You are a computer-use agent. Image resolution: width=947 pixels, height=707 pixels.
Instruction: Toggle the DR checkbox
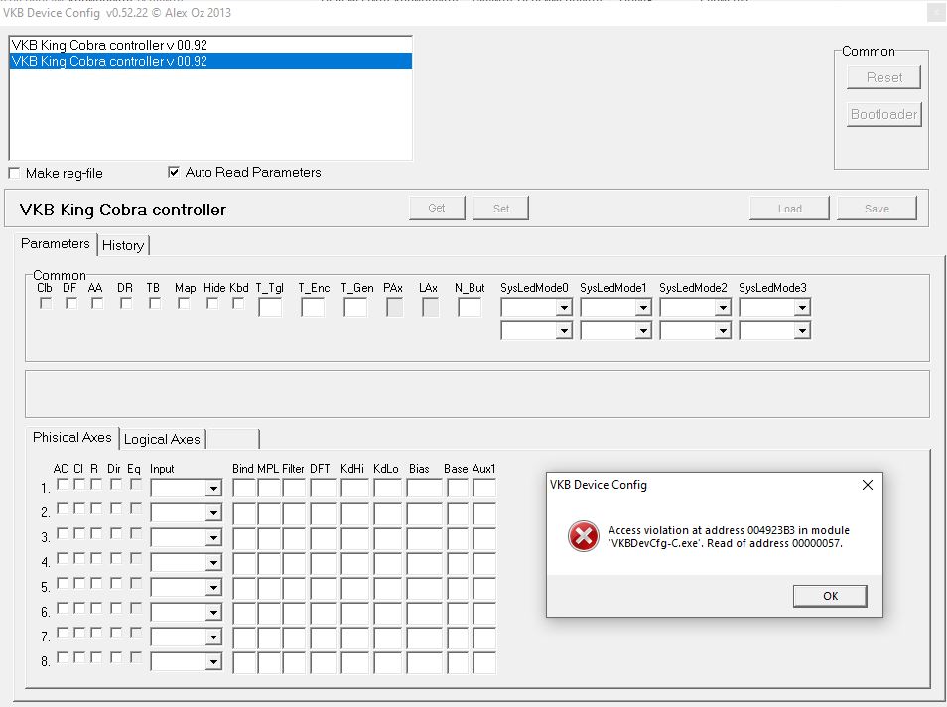(x=126, y=303)
